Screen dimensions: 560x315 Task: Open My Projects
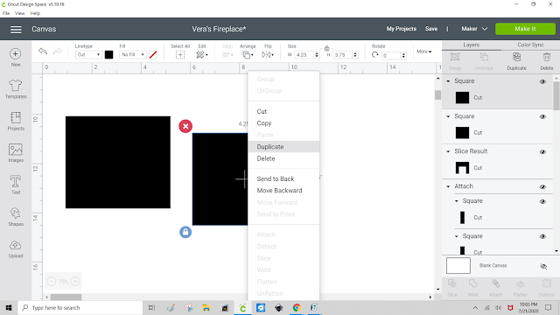pos(401,29)
